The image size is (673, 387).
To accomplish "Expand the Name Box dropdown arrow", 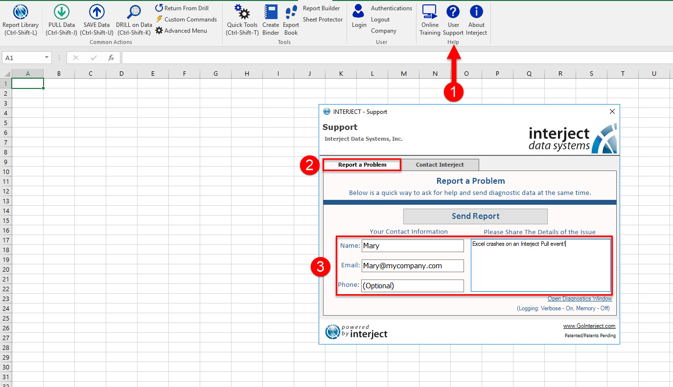I will pos(47,58).
